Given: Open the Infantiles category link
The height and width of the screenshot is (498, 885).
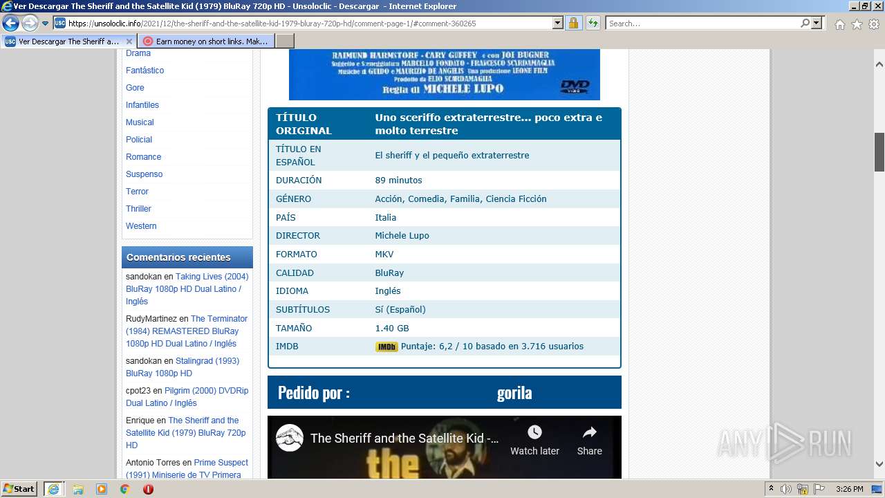Looking at the screenshot, I should 142,105.
